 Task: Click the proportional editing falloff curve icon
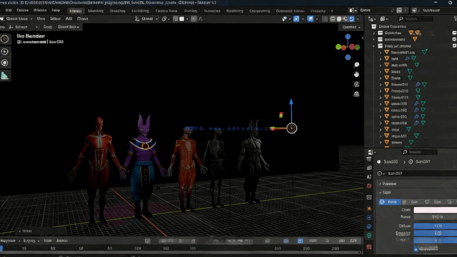click(201, 19)
